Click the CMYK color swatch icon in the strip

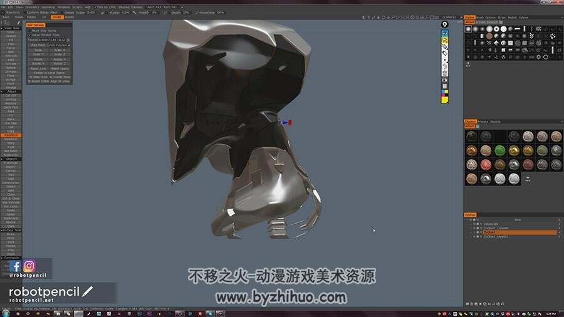click(x=444, y=93)
